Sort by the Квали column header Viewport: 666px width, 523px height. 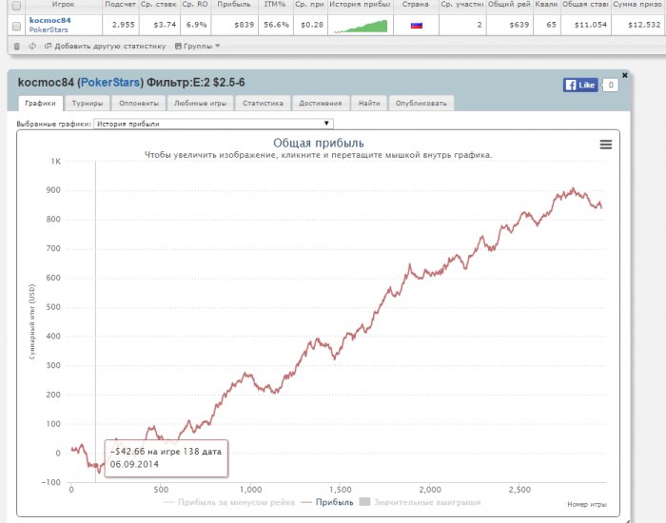(x=547, y=4)
